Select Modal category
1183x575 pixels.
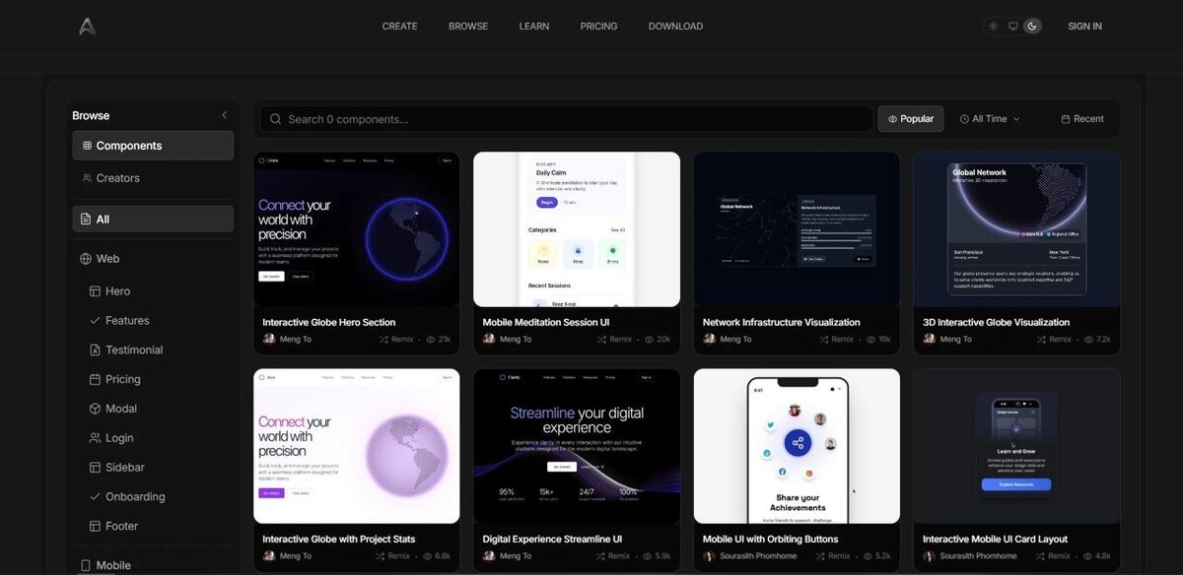[120, 409]
